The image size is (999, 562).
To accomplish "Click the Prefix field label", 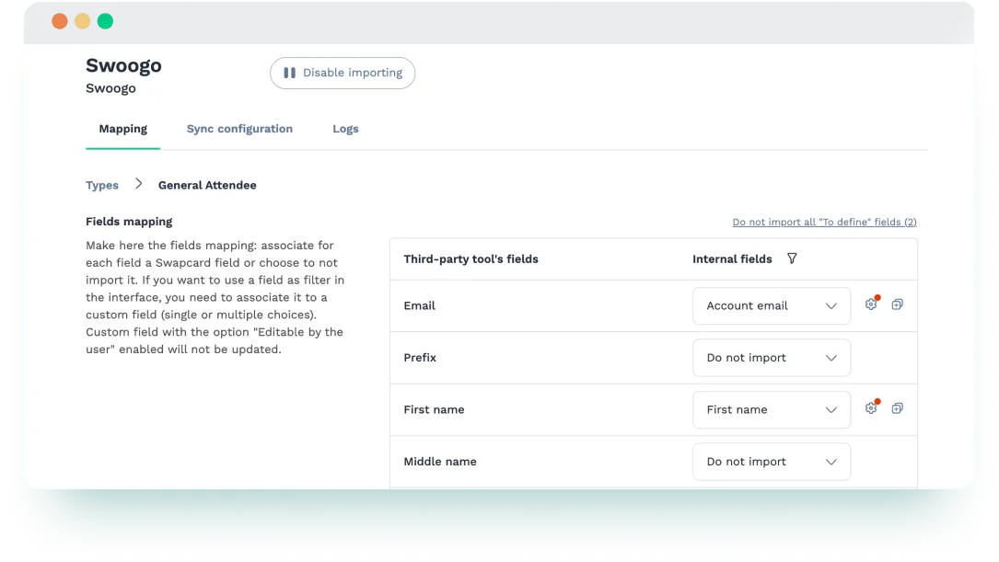I will point(420,358).
